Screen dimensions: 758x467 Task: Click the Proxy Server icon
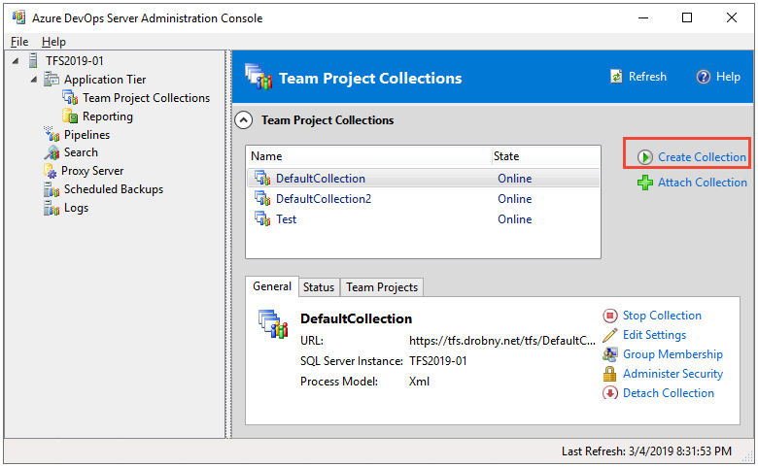point(50,171)
